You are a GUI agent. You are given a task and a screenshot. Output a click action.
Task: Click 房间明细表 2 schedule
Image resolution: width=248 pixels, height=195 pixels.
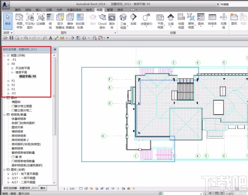tap(20, 140)
